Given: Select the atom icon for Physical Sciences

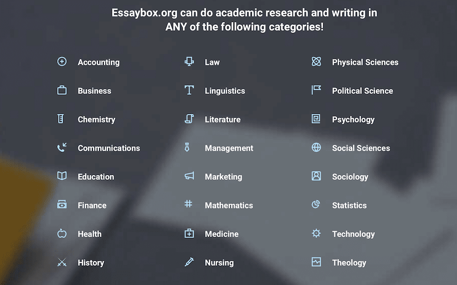Looking at the screenshot, I should pyautogui.click(x=316, y=61).
